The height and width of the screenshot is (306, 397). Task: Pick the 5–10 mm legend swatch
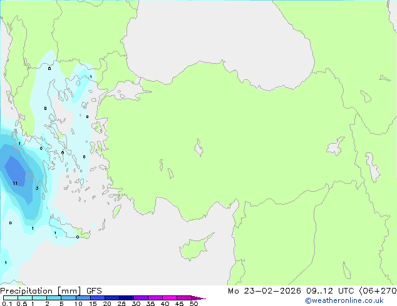click(68, 298)
